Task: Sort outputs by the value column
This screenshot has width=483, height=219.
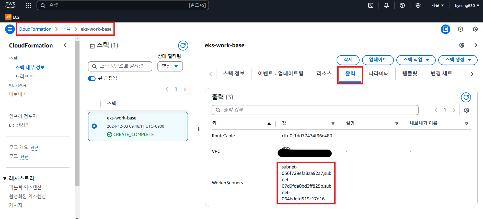Action: 333,124
